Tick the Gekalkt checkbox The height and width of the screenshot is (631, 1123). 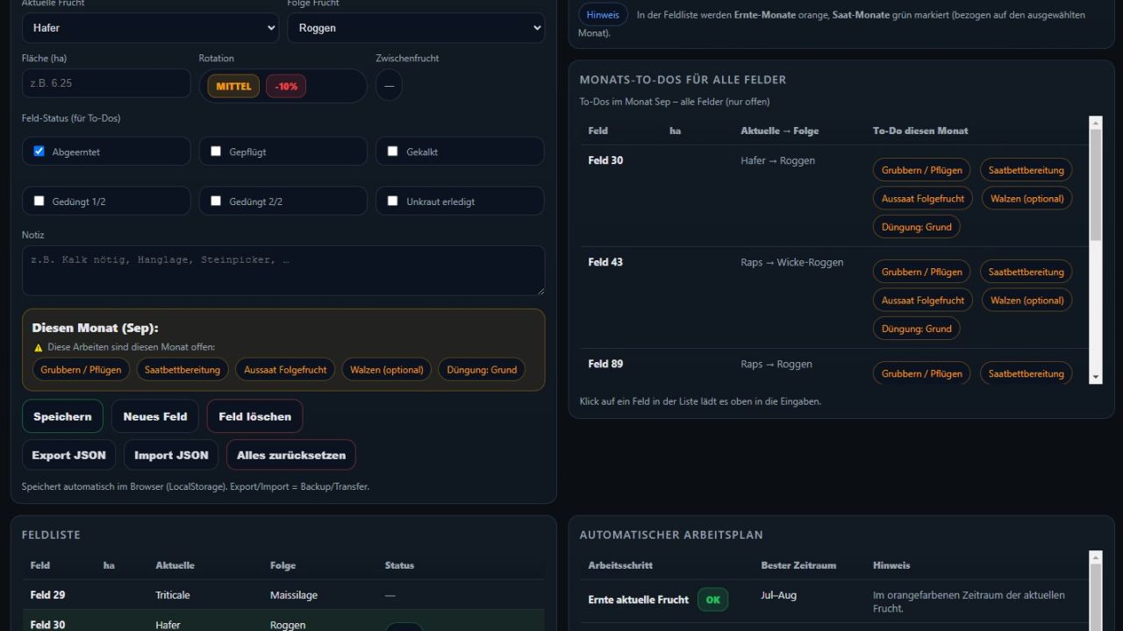tap(392, 151)
